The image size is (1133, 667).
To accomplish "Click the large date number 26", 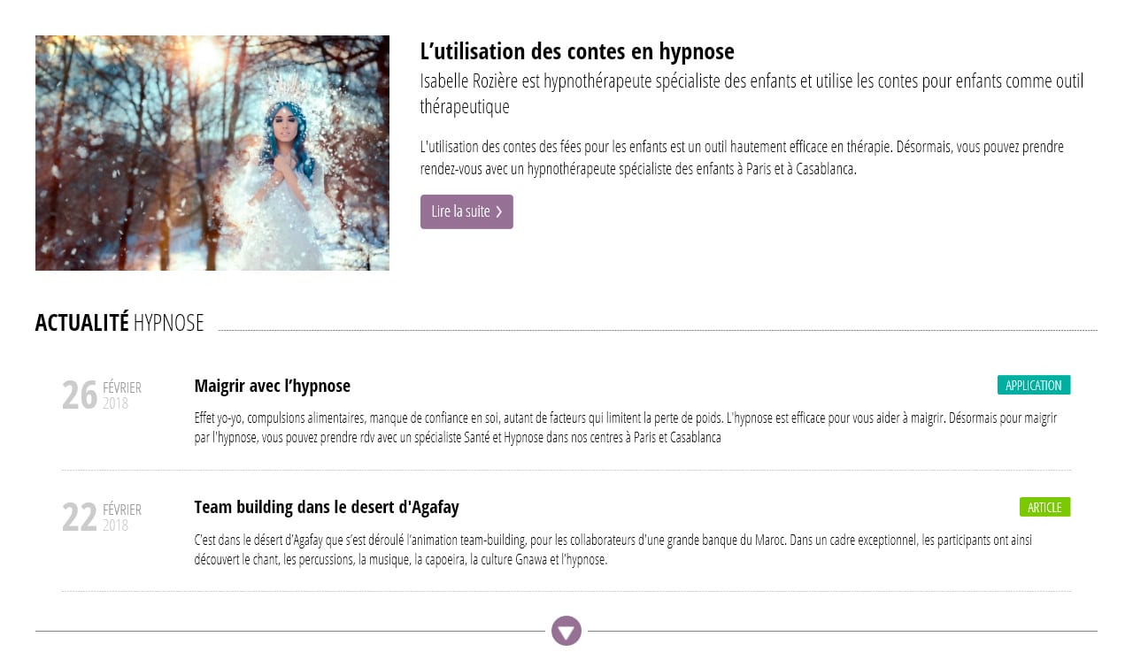I will pyautogui.click(x=80, y=395).
